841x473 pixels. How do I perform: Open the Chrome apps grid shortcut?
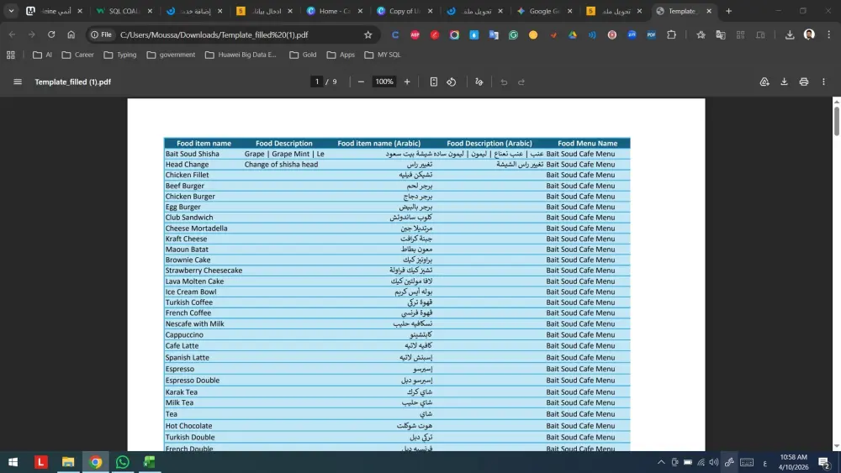(x=11, y=55)
